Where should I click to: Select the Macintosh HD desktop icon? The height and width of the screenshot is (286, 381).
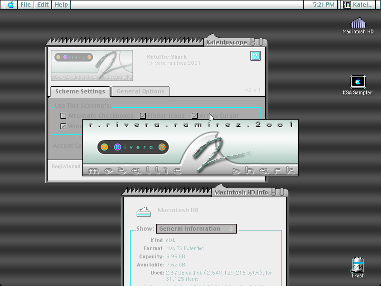[358, 26]
